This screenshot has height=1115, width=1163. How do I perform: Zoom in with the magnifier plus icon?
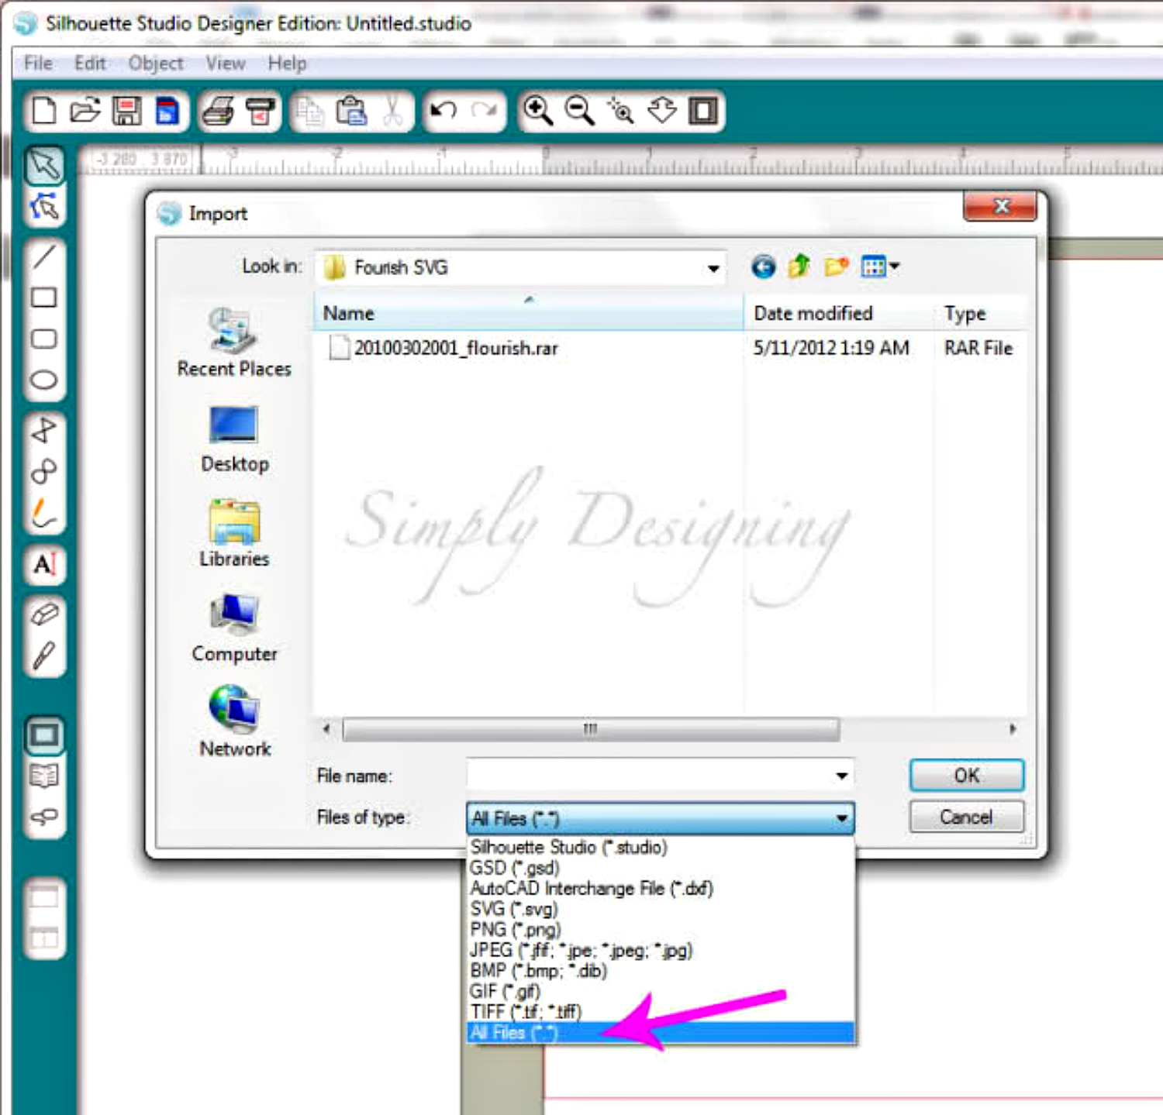(538, 111)
